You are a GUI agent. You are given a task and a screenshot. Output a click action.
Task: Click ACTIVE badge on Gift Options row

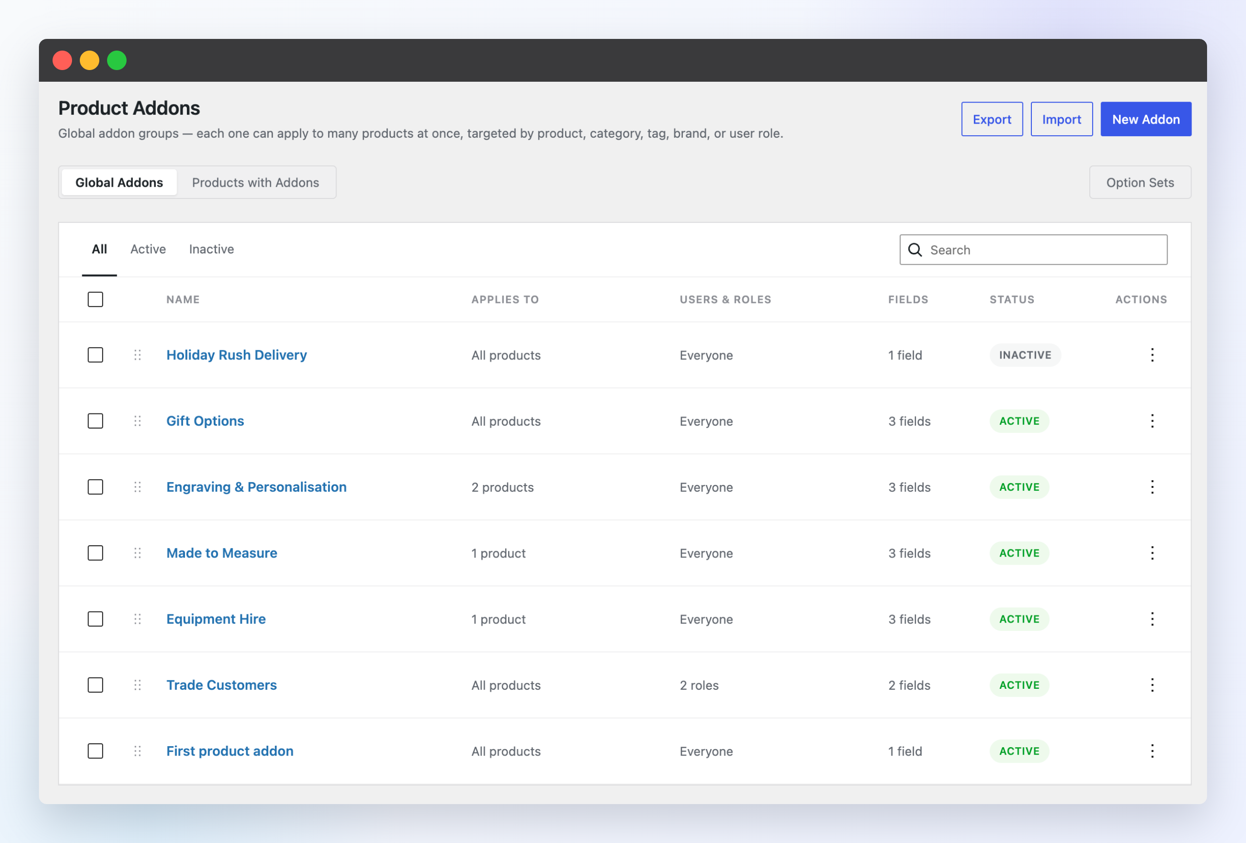[1019, 421]
